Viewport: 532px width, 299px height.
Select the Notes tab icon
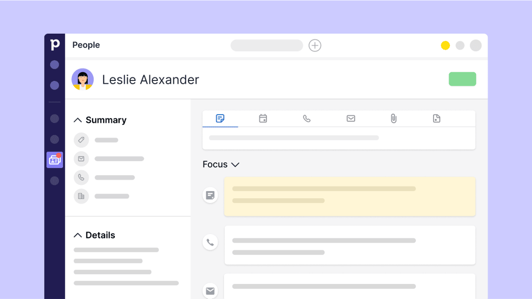click(x=220, y=118)
